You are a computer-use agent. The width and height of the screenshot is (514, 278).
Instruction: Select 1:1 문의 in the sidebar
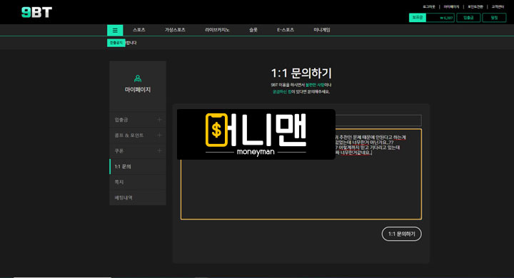(x=138, y=166)
